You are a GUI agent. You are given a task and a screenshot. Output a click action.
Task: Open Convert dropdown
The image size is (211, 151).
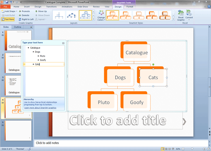pos(189,15)
